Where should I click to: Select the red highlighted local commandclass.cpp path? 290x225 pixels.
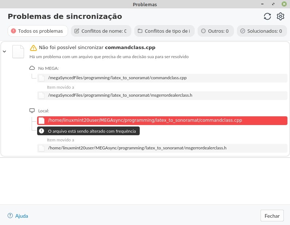(x=162, y=120)
